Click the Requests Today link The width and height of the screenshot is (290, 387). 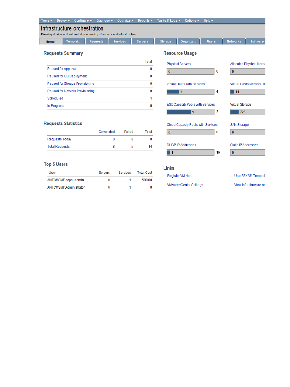(x=59, y=139)
